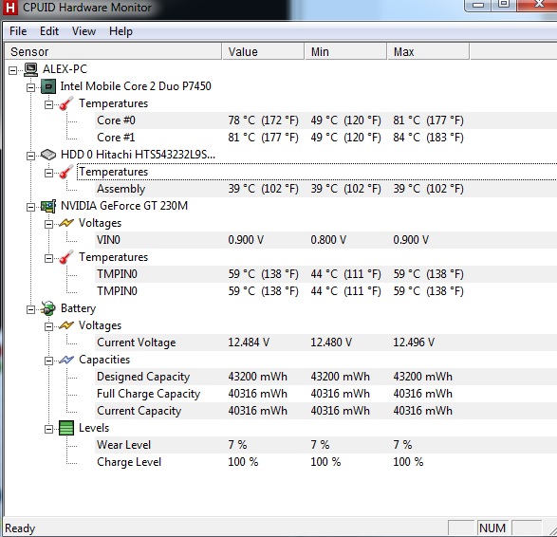
Task: Click the Battery icon
Action: (x=48, y=308)
